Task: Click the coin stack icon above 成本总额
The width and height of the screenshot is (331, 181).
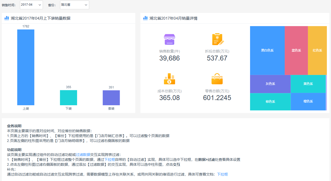Action: pos(169,78)
